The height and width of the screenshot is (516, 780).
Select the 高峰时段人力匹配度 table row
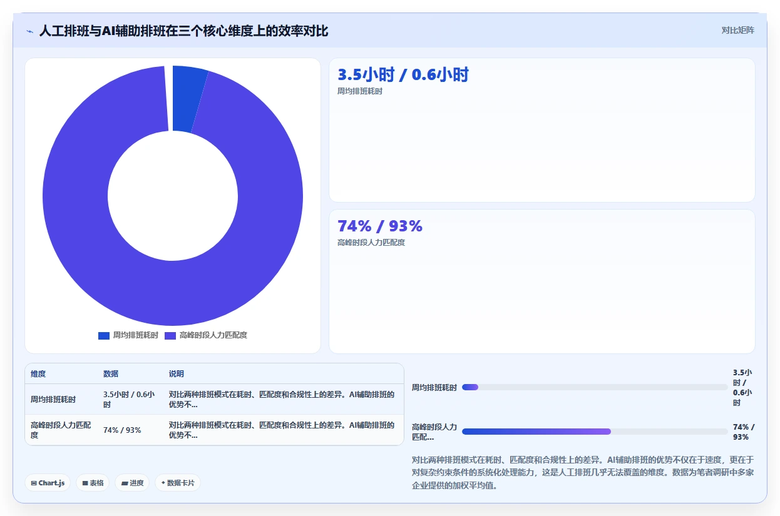click(x=215, y=430)
